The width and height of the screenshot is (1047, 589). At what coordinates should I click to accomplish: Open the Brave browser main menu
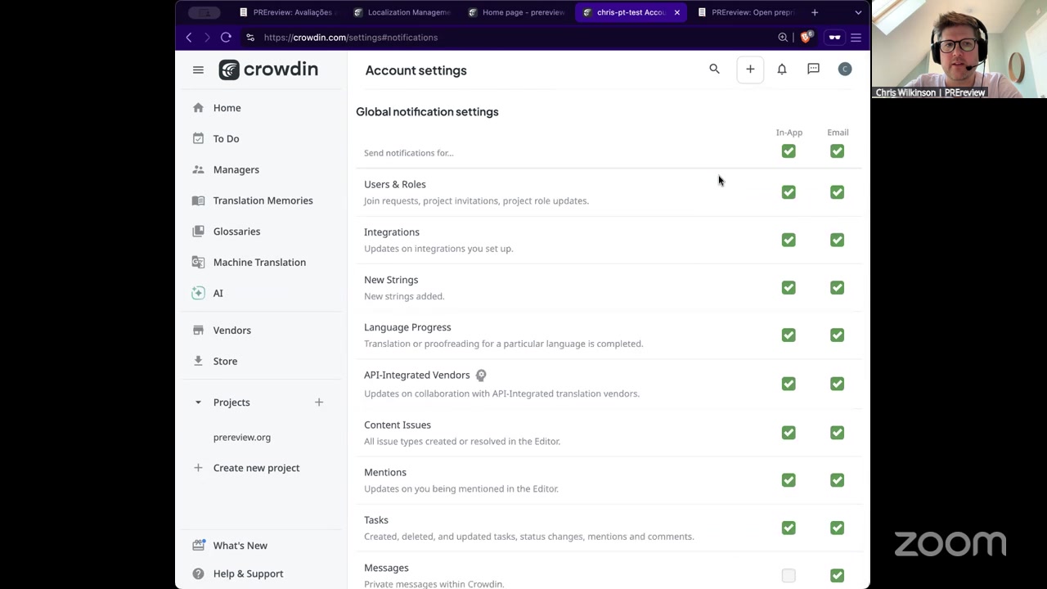(x=856, y=38)
